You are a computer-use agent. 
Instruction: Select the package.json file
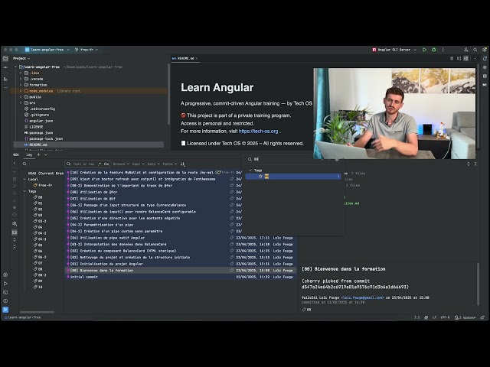point(41,132)
